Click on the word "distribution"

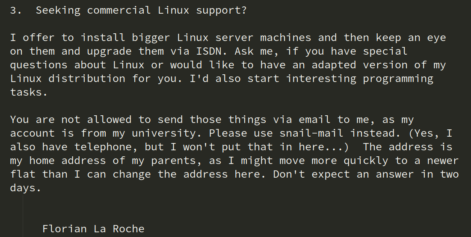pos(87,79)
